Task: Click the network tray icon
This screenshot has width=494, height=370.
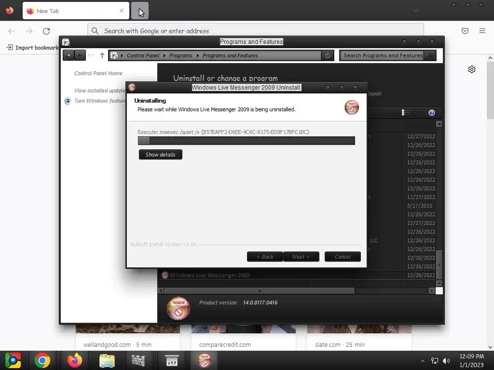Action: [435, 361]
